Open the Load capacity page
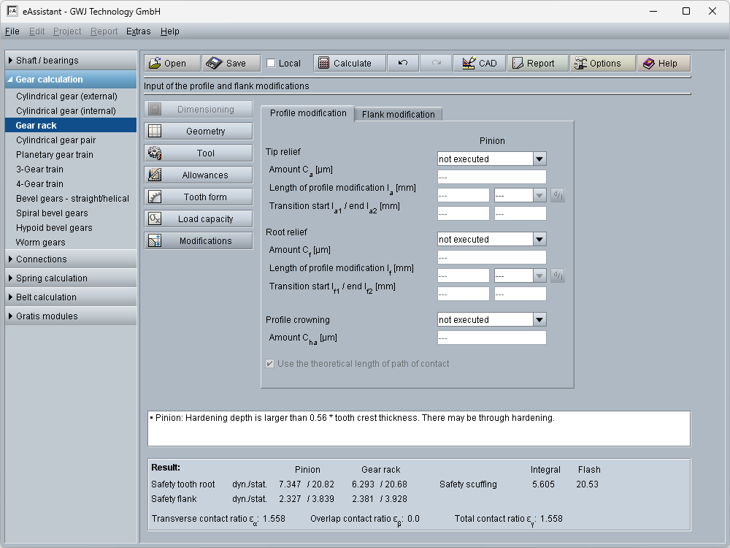 pos(199,219)
